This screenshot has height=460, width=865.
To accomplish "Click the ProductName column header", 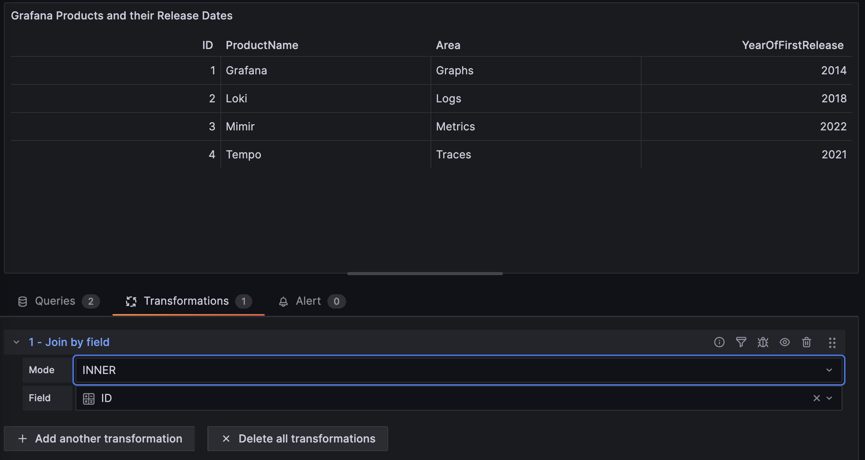I will click(x=262, y=45).
